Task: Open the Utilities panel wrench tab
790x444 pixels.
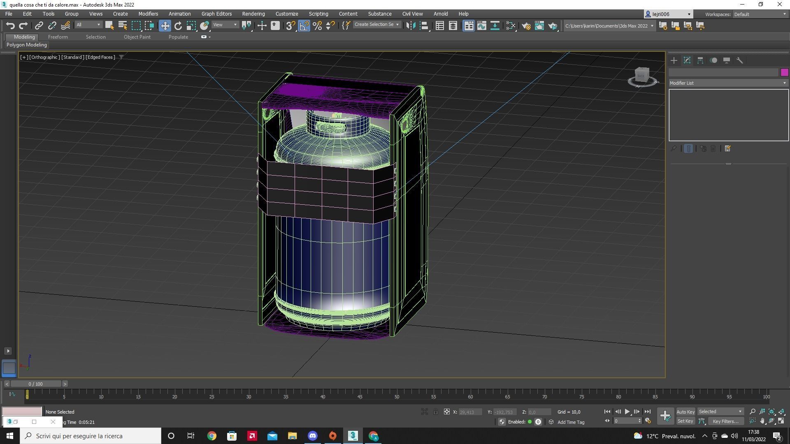Action: click(x=740, y=60)
